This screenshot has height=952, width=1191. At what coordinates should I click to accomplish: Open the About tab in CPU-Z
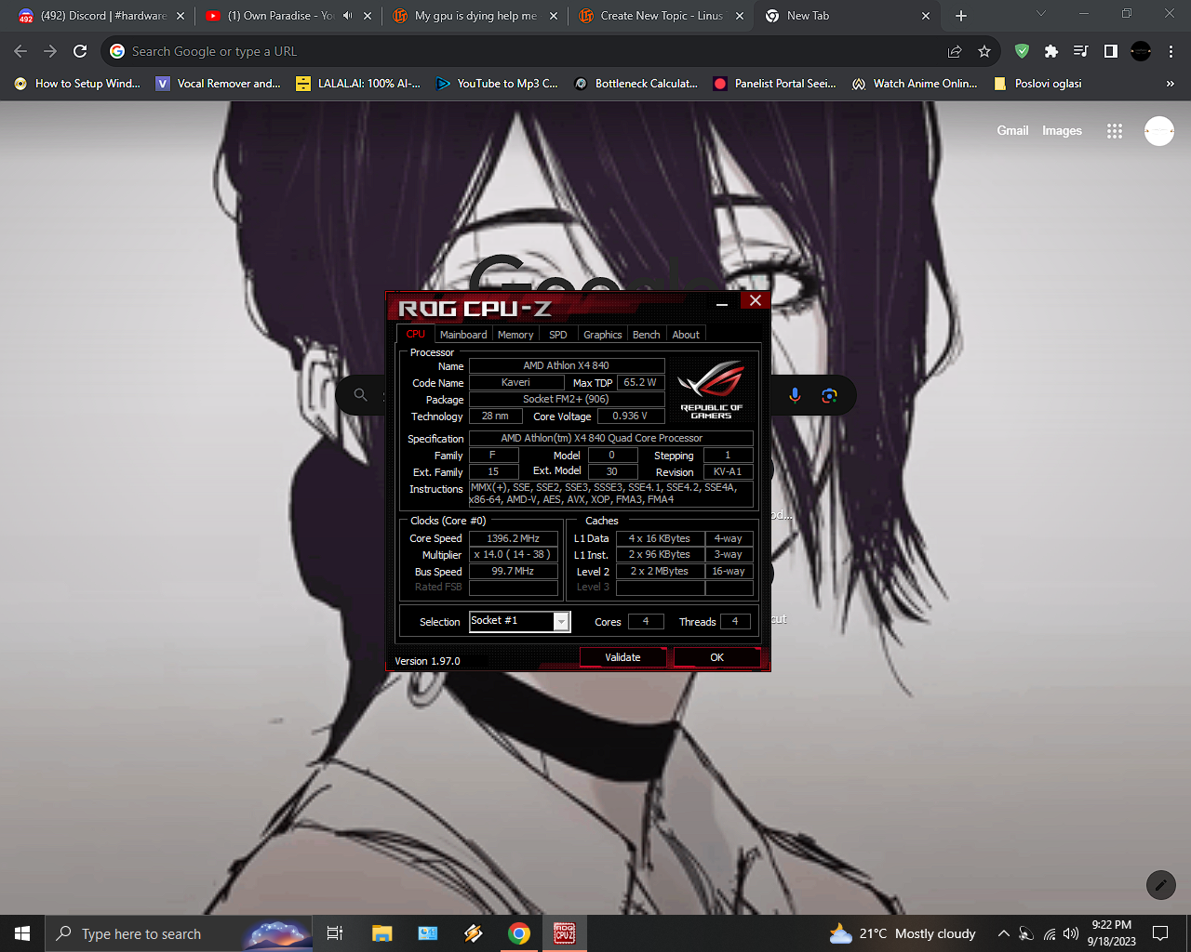(x=686, y=335)
